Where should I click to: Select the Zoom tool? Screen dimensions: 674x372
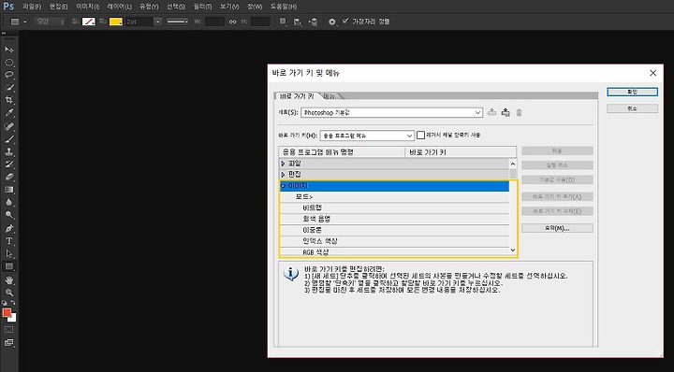(9, 293)
